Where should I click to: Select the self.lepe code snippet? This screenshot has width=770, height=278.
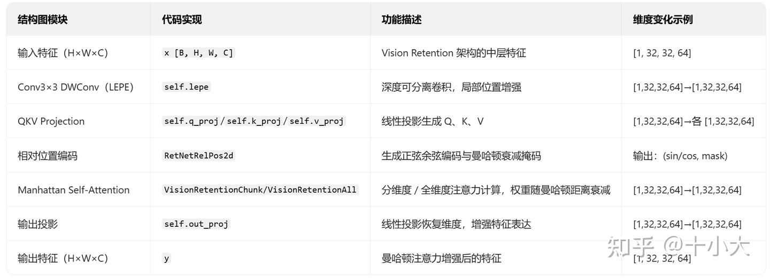187,87
